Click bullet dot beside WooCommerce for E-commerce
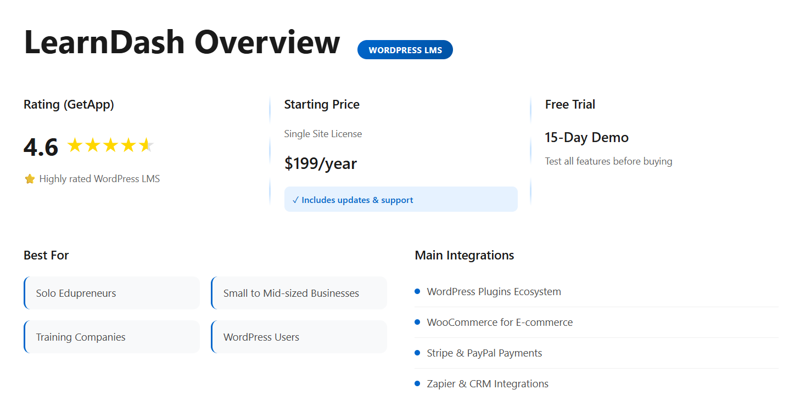The image size is (800, 418). 417,322
